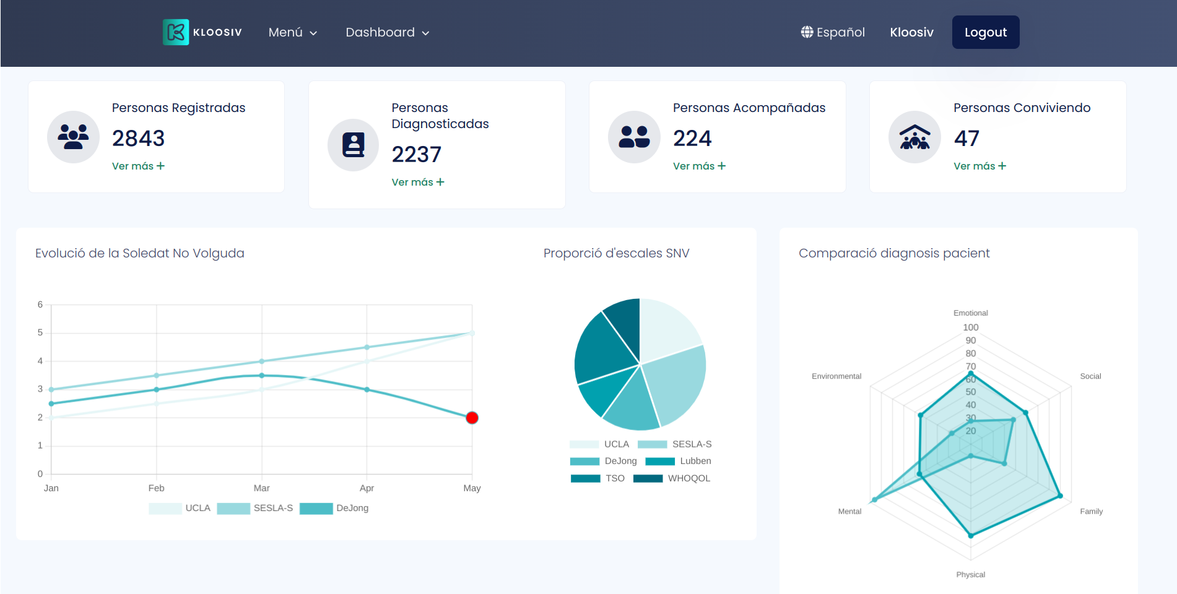Open Ver más under Personas Acompañadas

pyautogui.click(x=699, y=166)
